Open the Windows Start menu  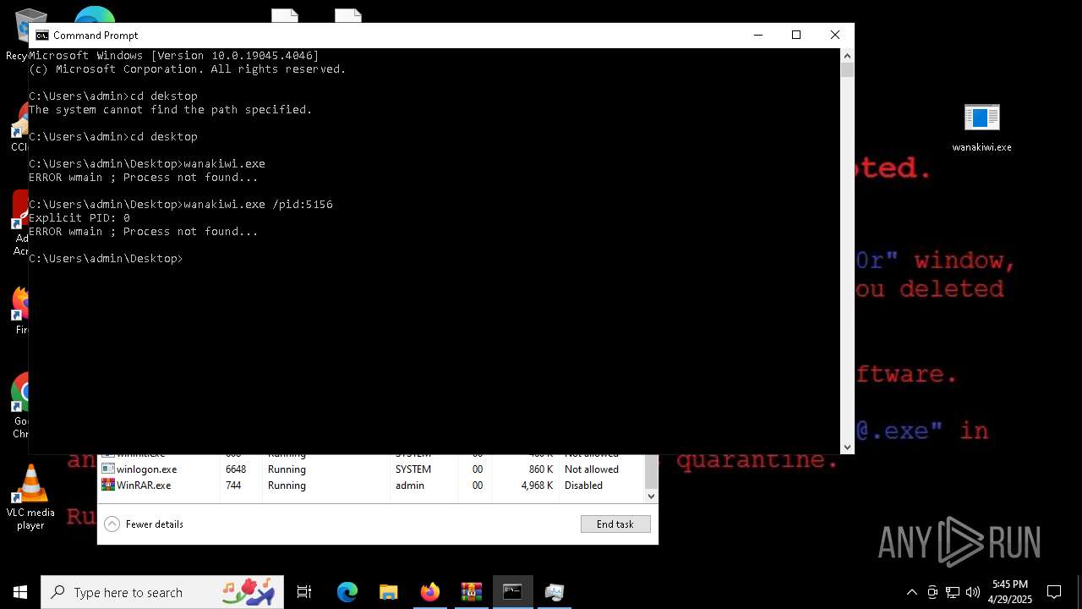20,592
